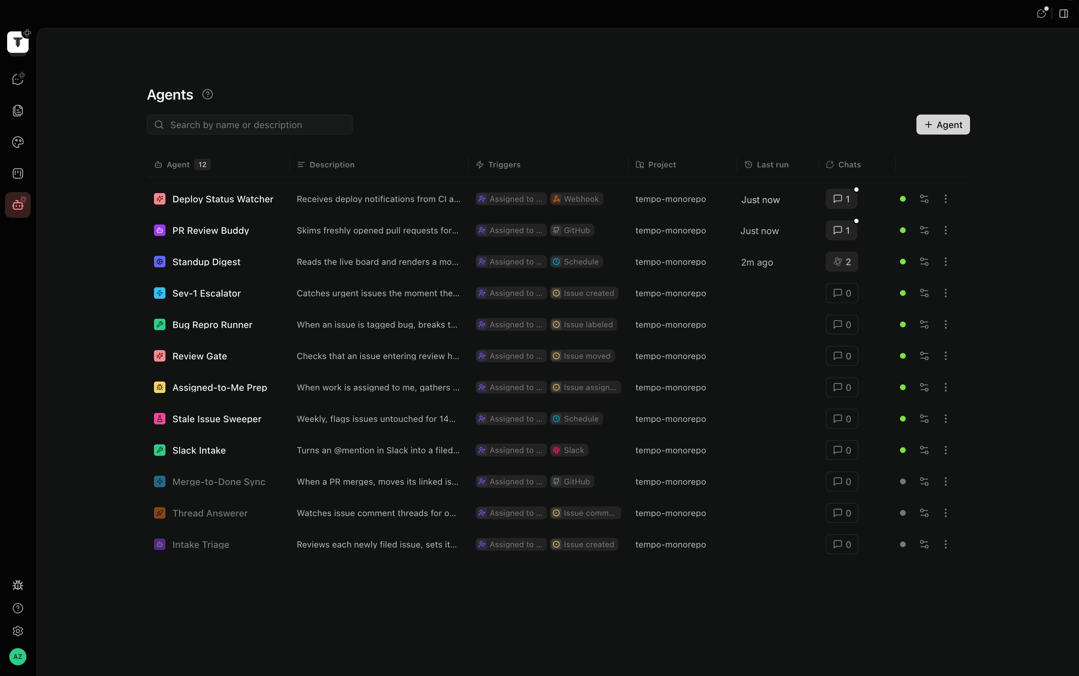Toggle PR Review Buddy active status dot

click(903, 230)
